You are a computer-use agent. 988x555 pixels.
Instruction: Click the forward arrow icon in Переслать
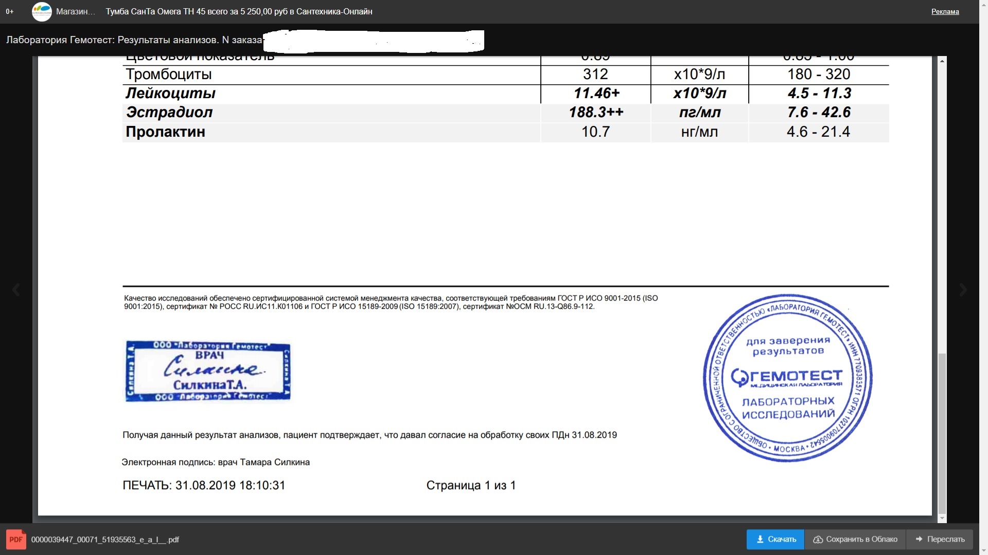[919, 540]
